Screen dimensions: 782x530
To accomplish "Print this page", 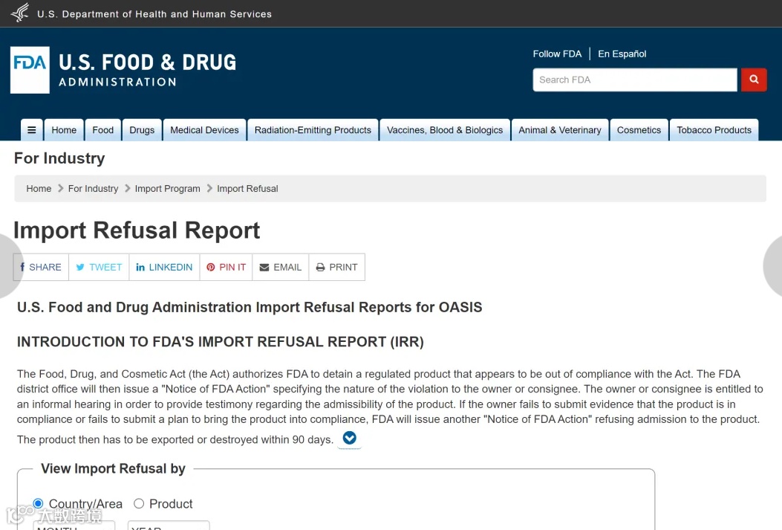I will pos(336,267).
